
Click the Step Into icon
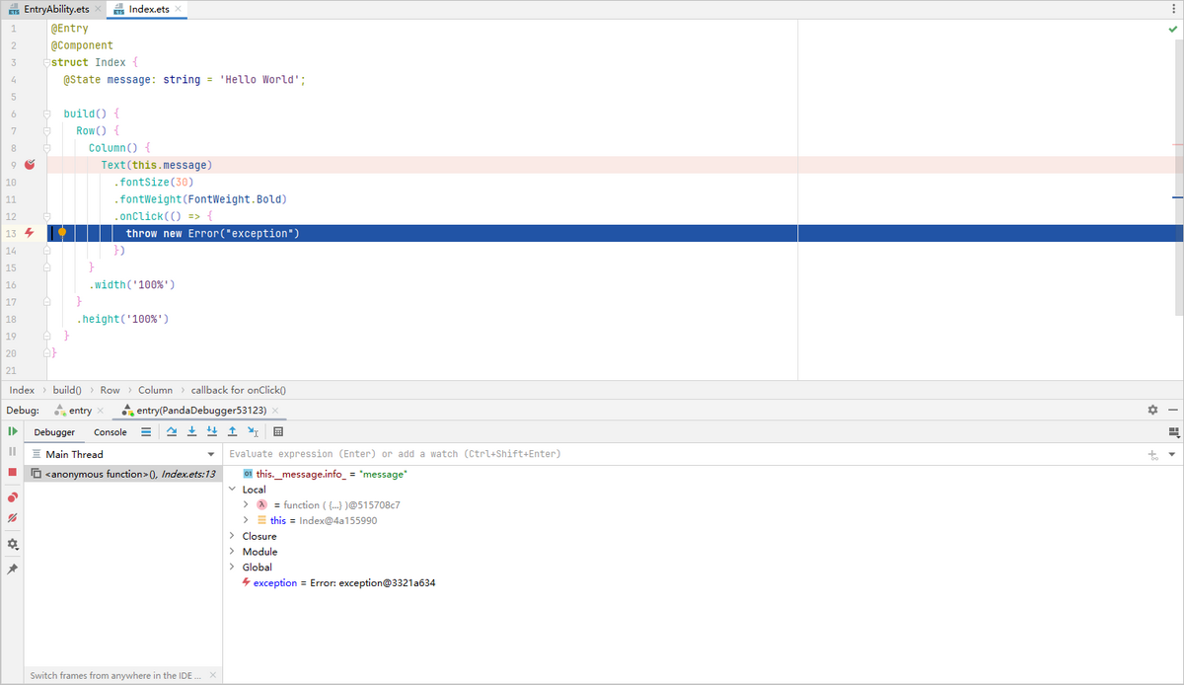tap(191, 431)
